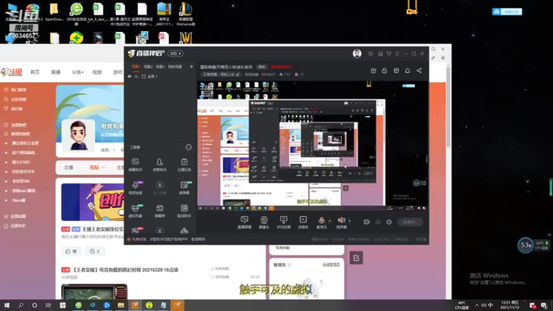Open the 弹幕秀 tool
This screenshot has width=553, height=311.
[160, 211]
